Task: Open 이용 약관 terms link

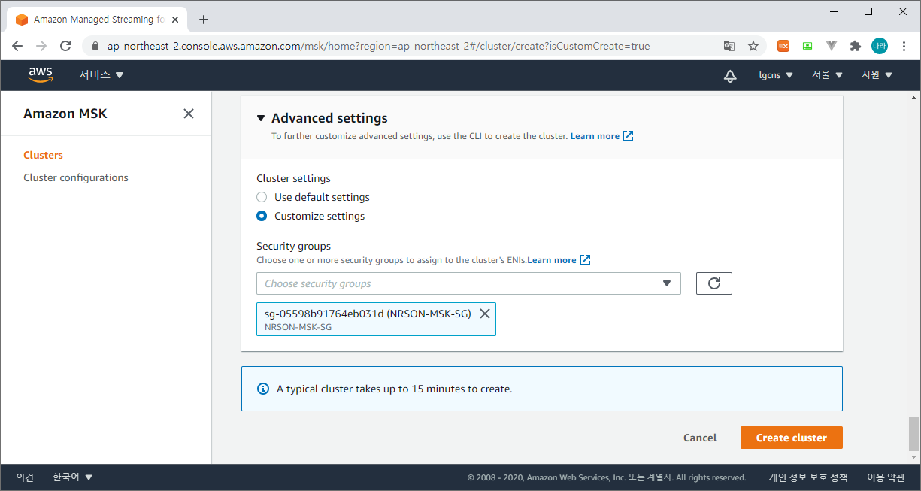Action: pyautogui.click(x=886, y=477)
